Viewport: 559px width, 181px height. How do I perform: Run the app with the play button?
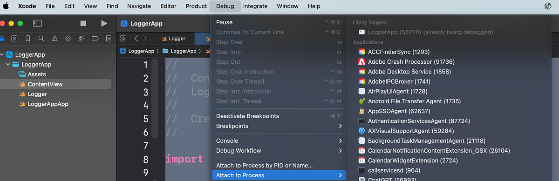(x=104, y=23)
